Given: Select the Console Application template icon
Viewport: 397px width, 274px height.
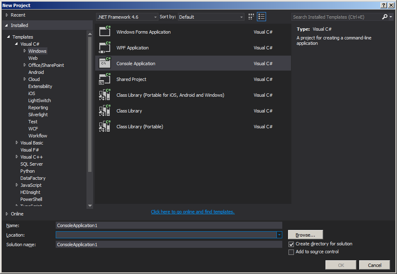Looking at the screenshot, I should [104, 63].
